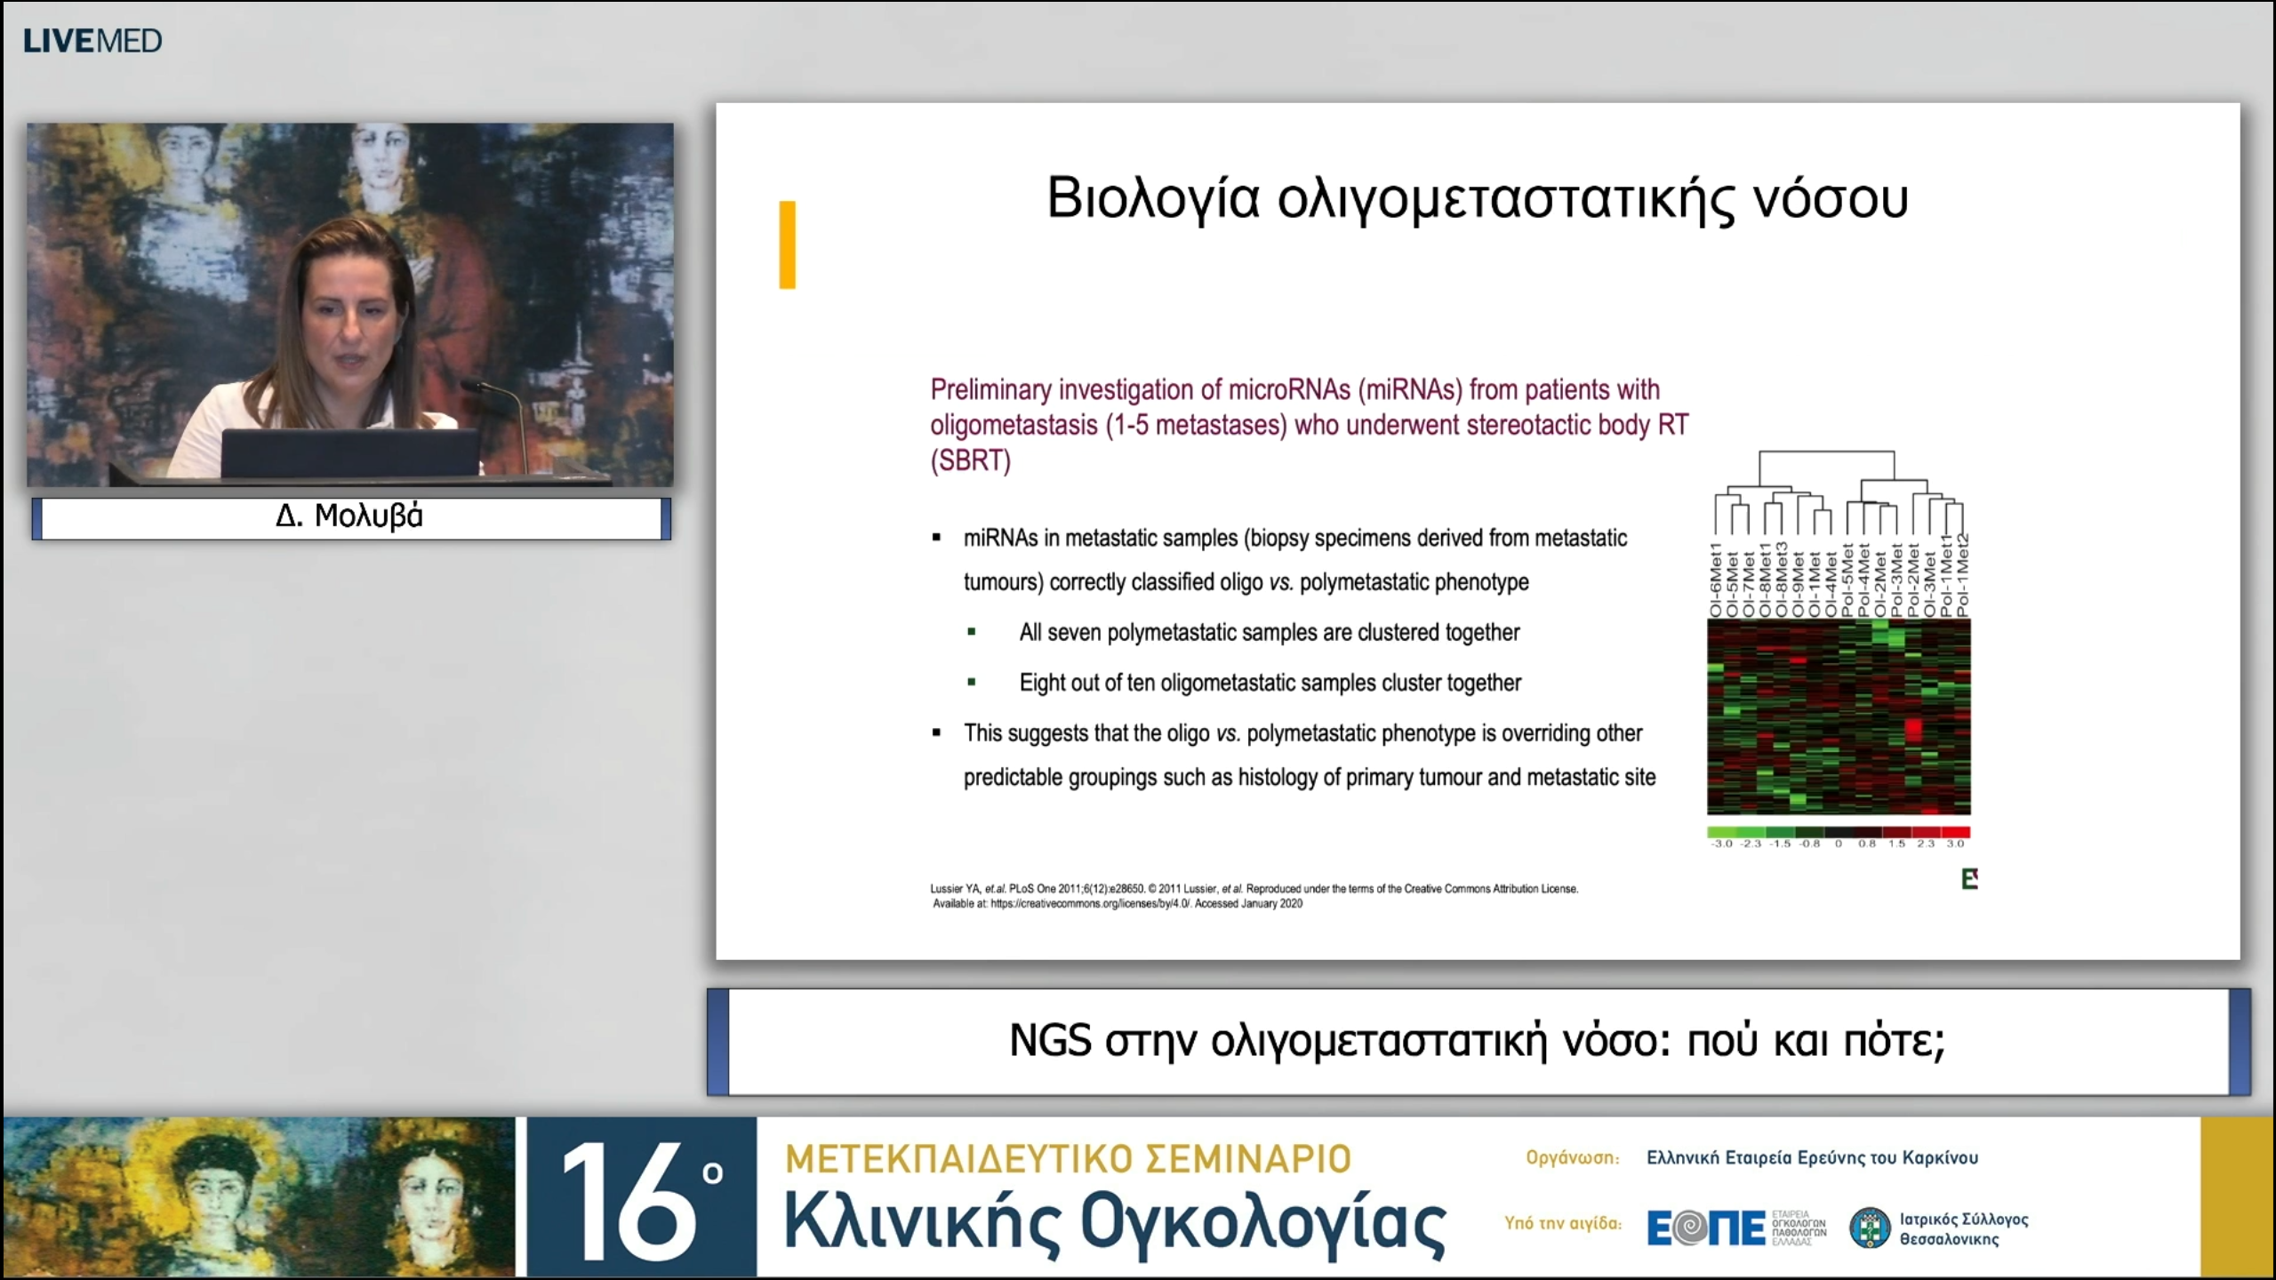Expand the heatmap column label Ol-6Met1
Screen dimensions: 2276x1280
point(1716,582)
